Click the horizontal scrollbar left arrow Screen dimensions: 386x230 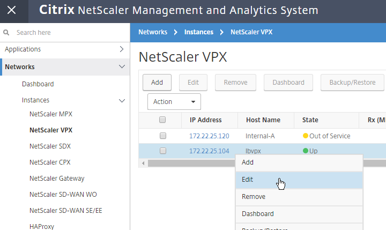(143, 163)
